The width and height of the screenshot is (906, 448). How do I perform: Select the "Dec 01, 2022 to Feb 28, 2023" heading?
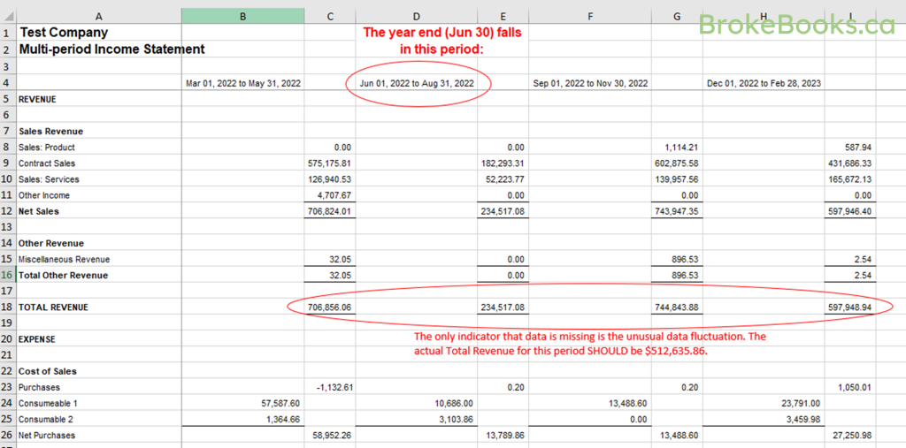click(764, 83)
